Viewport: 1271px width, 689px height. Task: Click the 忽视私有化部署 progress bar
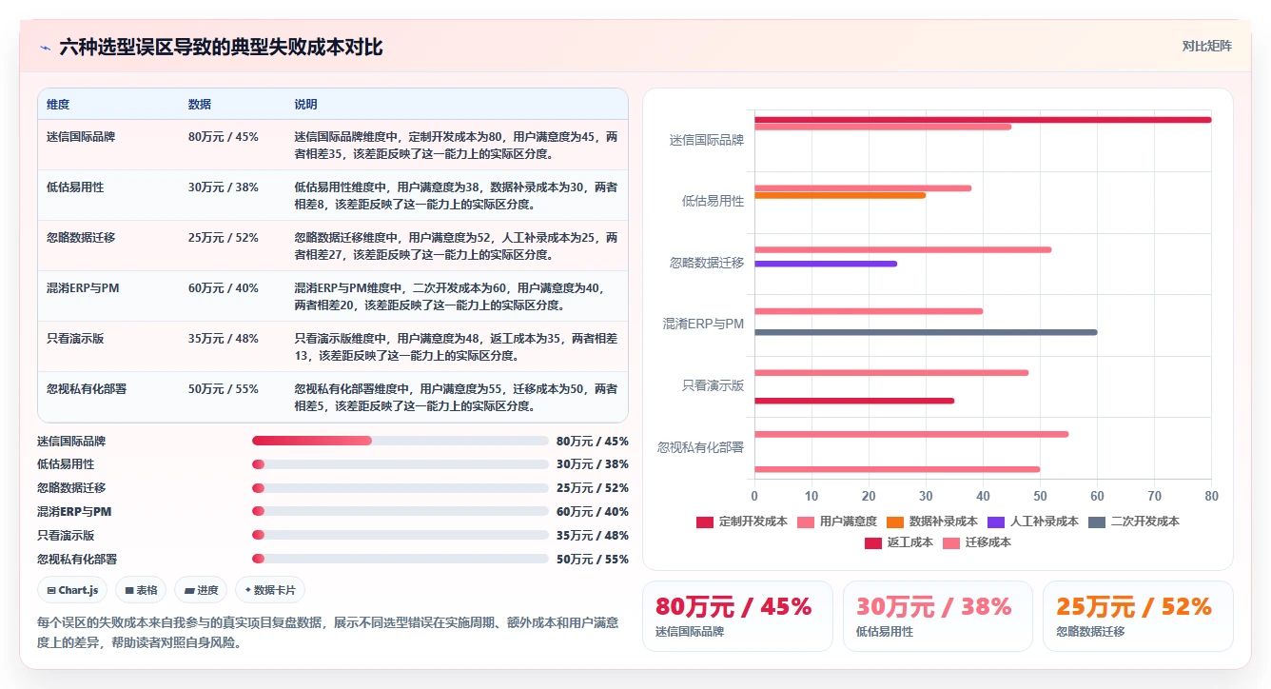click(x=401, y=559)
